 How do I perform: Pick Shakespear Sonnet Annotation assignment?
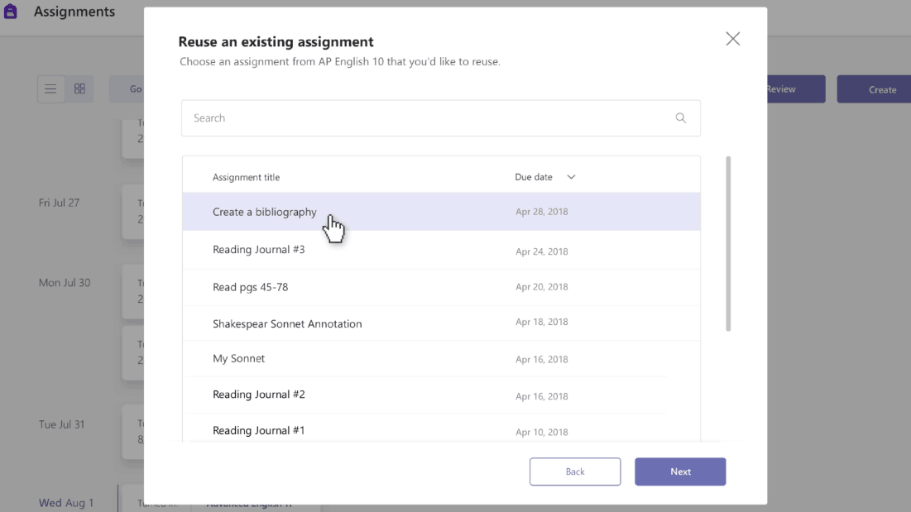point(287,323)
